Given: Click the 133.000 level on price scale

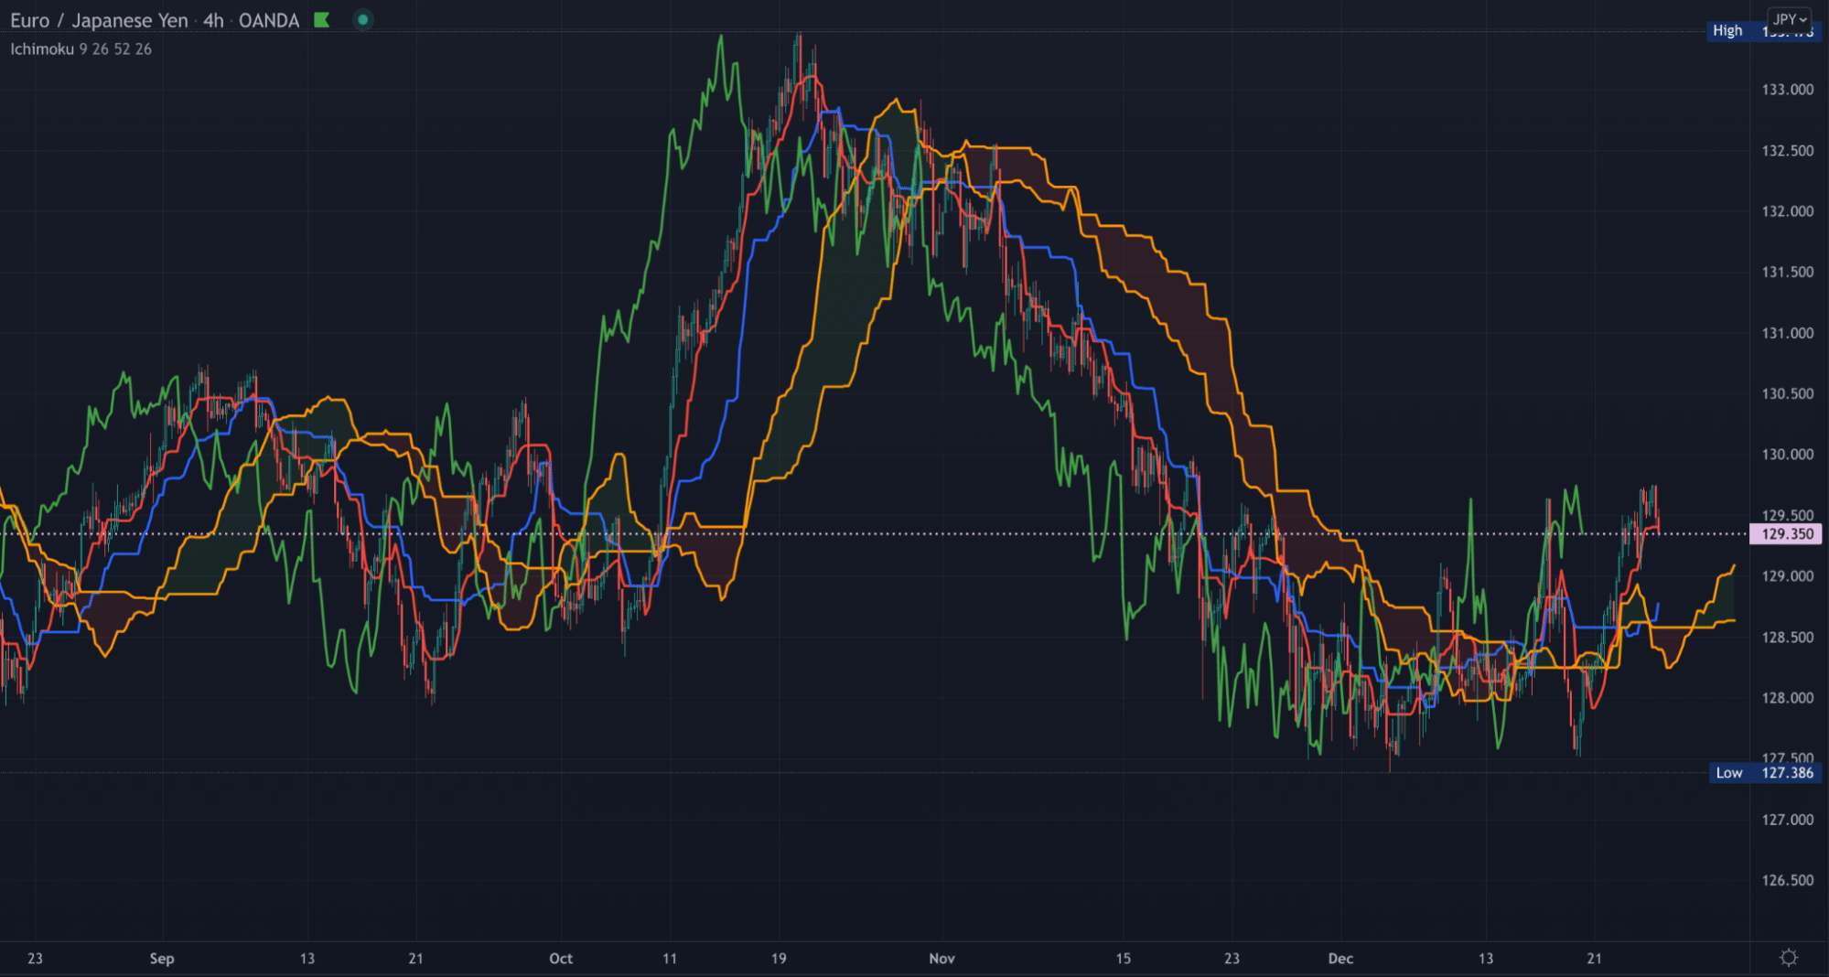Looking at the screenshot, I should point(1787,90).
